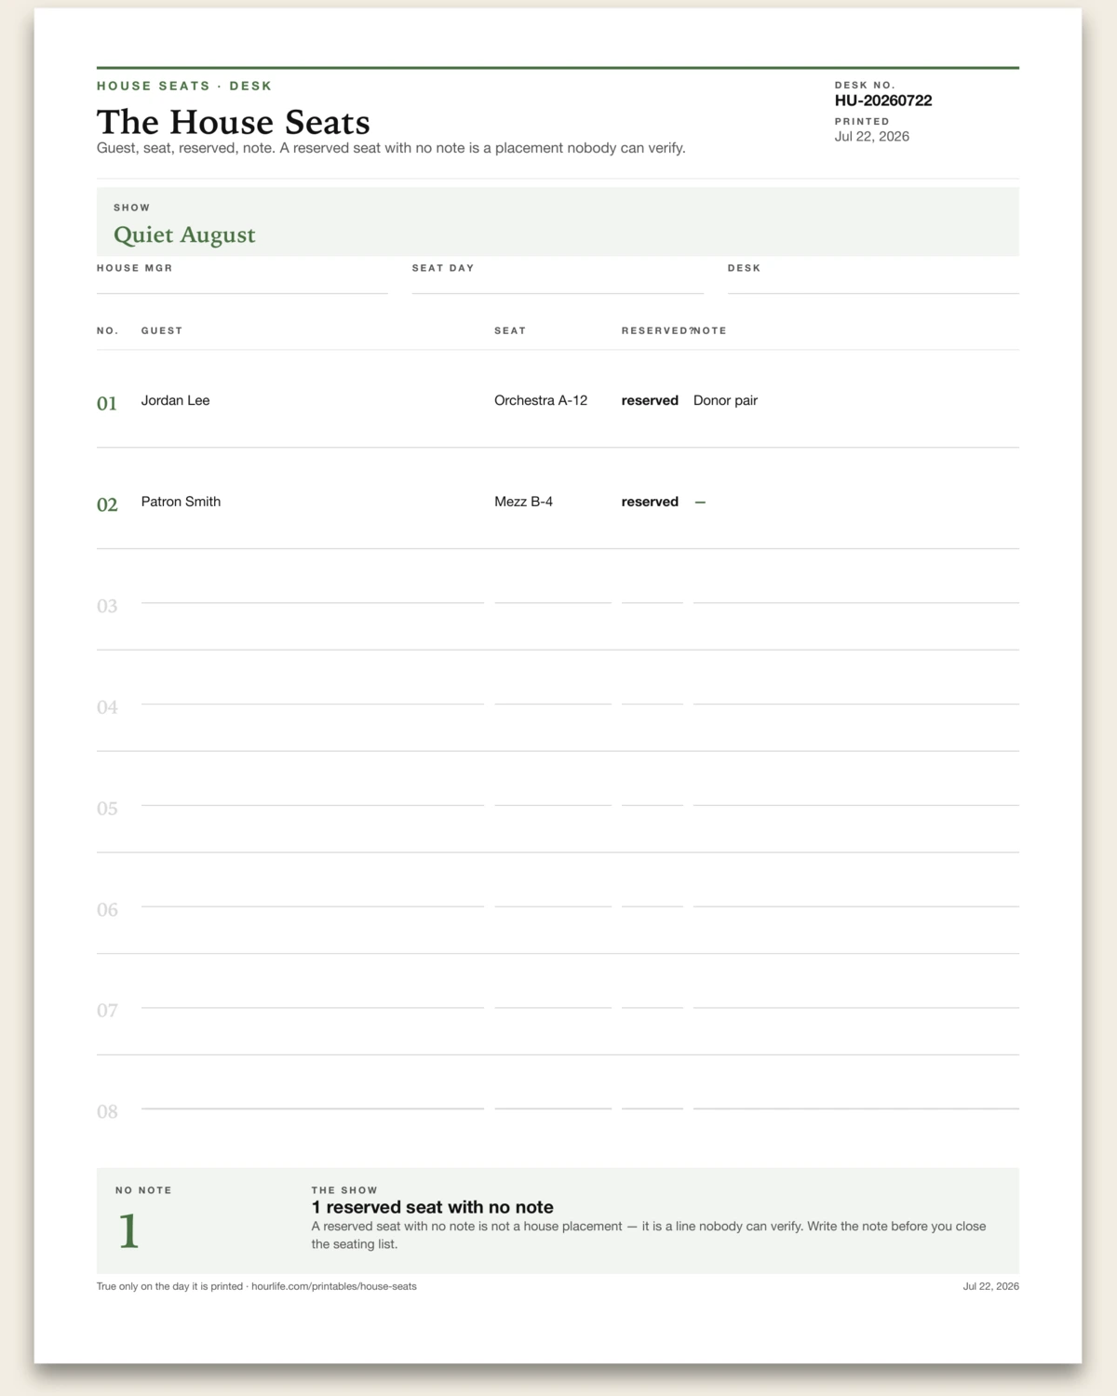The image size is (1117, 1396).
Task: Click the RESERVED? column header
Action: [x=658, y=330]
